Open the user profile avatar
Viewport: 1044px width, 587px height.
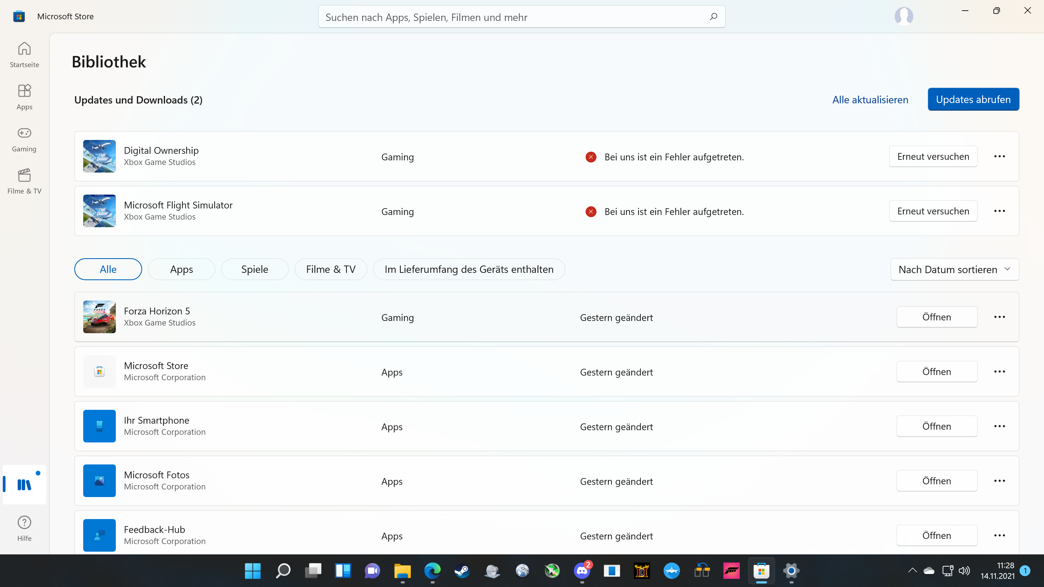click(x=903, y=16)
